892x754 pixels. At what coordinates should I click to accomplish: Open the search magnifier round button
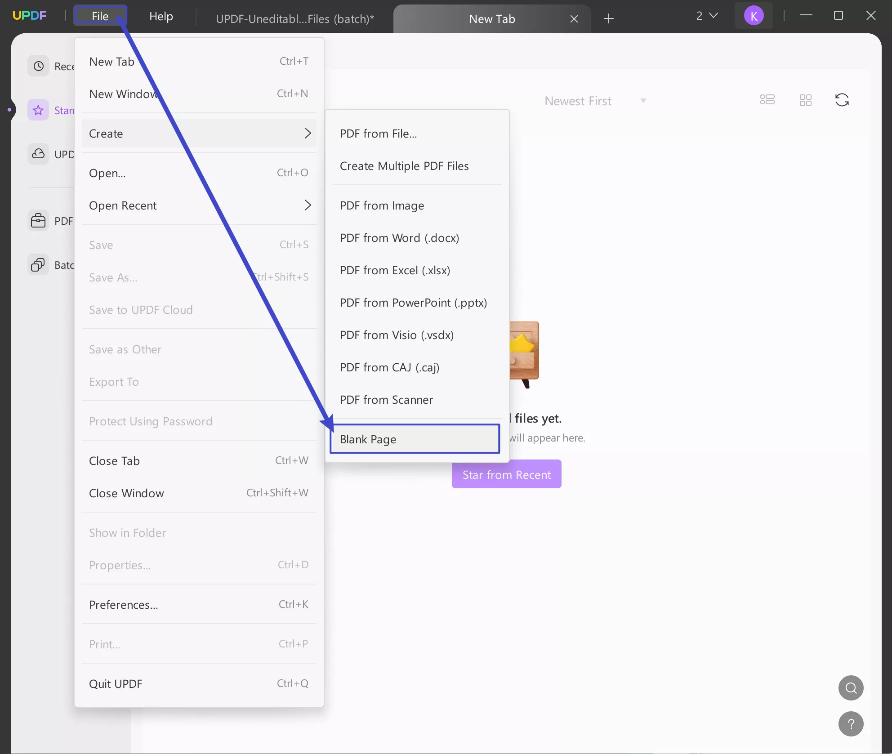(x=851, y=688)
